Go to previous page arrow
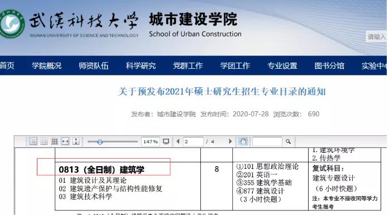Screen dimensions: 389x217 tap(177, 141)
